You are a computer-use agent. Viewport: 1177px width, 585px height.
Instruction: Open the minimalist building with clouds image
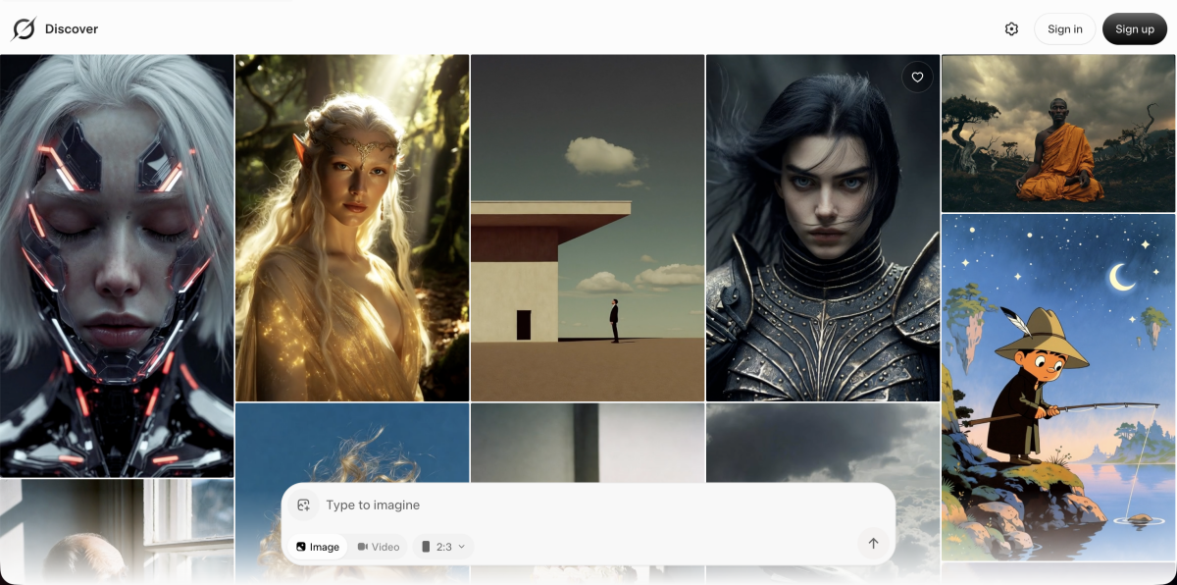pyautogui.click(x=587, y=226)
